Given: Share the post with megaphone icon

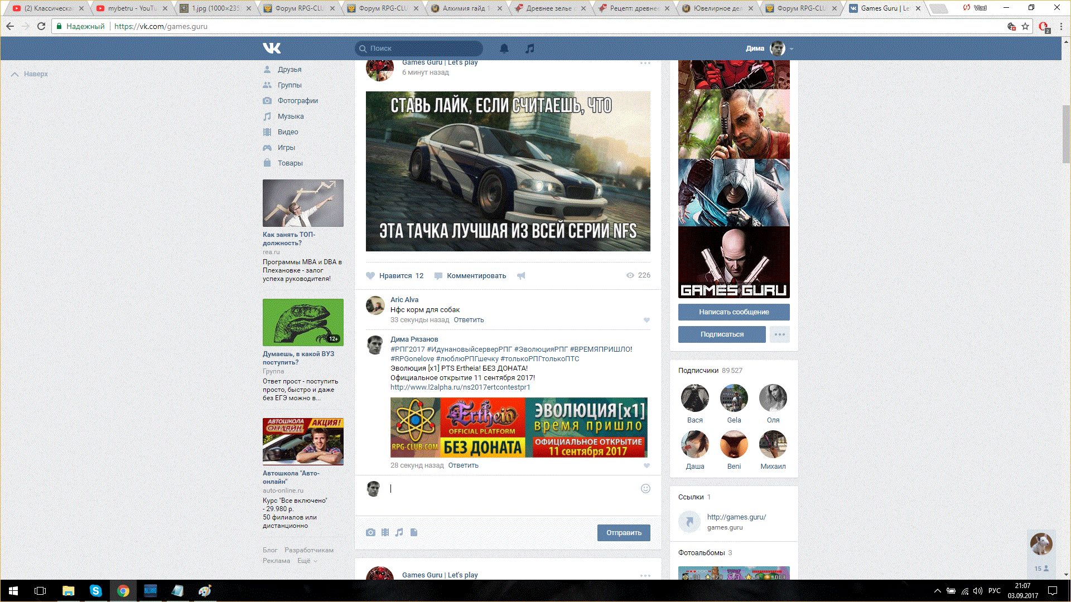Looking at the screenshot, I should (x=521, y=275).
